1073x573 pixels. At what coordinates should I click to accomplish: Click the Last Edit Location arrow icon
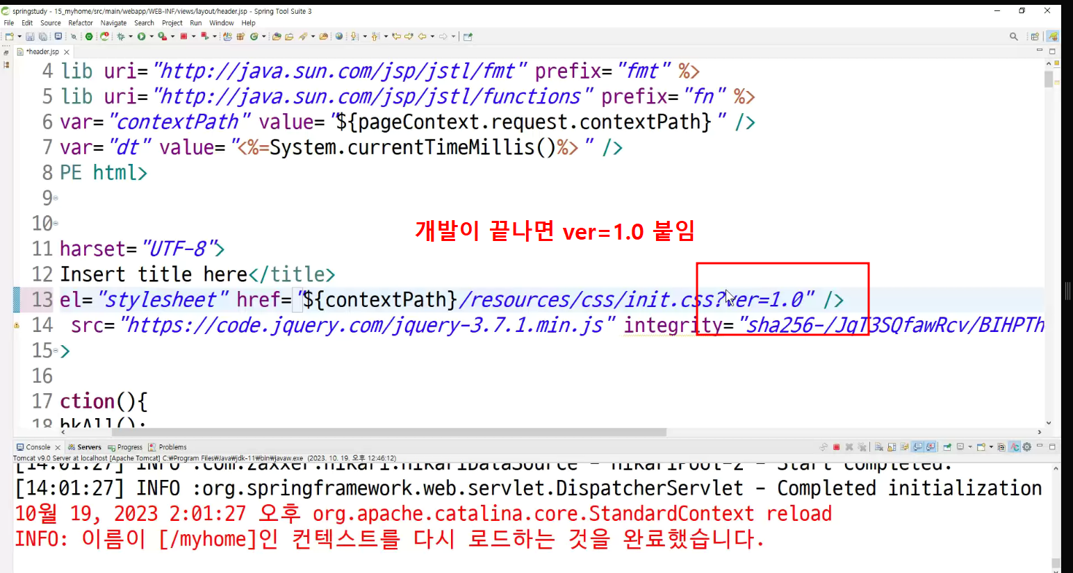[396, 36]
